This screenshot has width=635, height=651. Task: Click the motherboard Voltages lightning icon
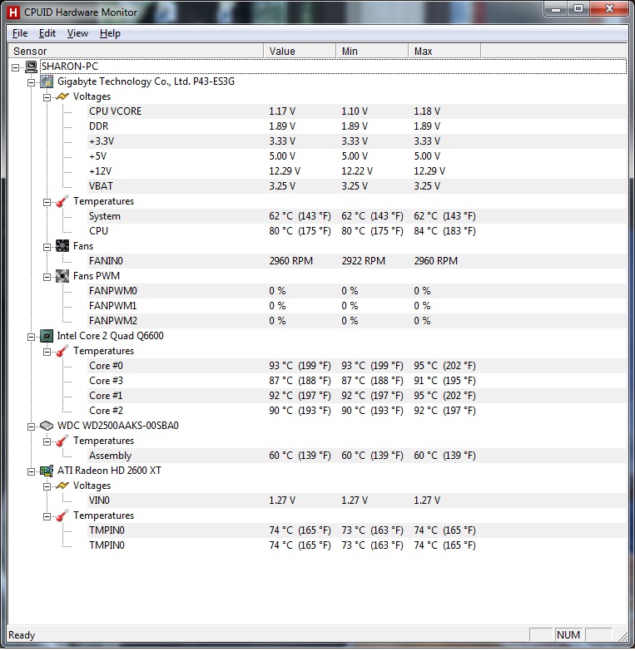point(62,96)
